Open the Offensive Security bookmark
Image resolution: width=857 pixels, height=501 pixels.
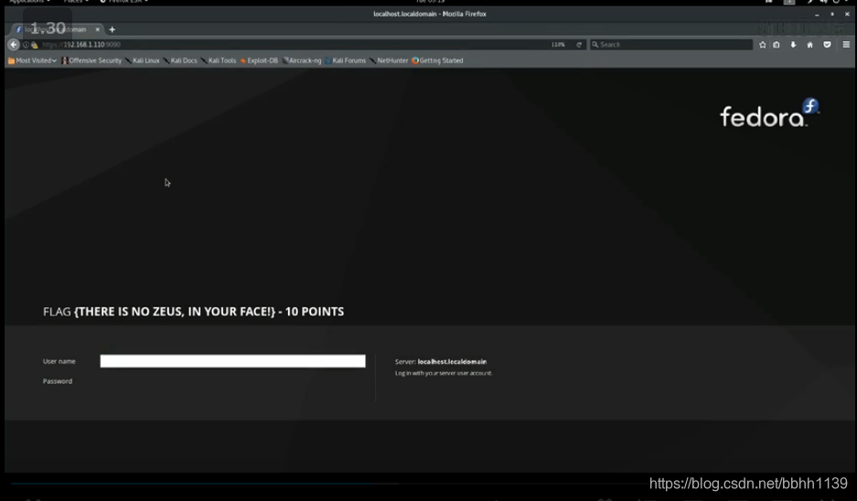pos(91,60)
